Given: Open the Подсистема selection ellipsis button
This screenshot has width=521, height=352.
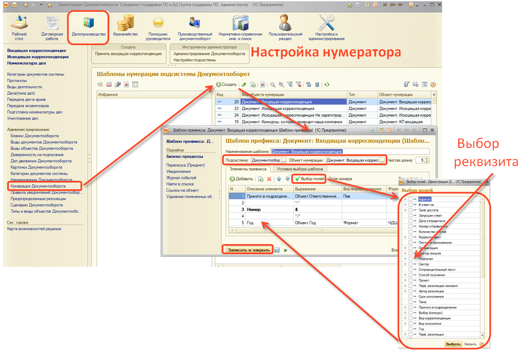Looking at the screenshot, I should click(x=283, y=161).
